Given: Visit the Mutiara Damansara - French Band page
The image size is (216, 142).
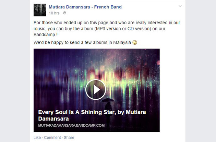Looking at the screenshot, I should tap(85, 7).
